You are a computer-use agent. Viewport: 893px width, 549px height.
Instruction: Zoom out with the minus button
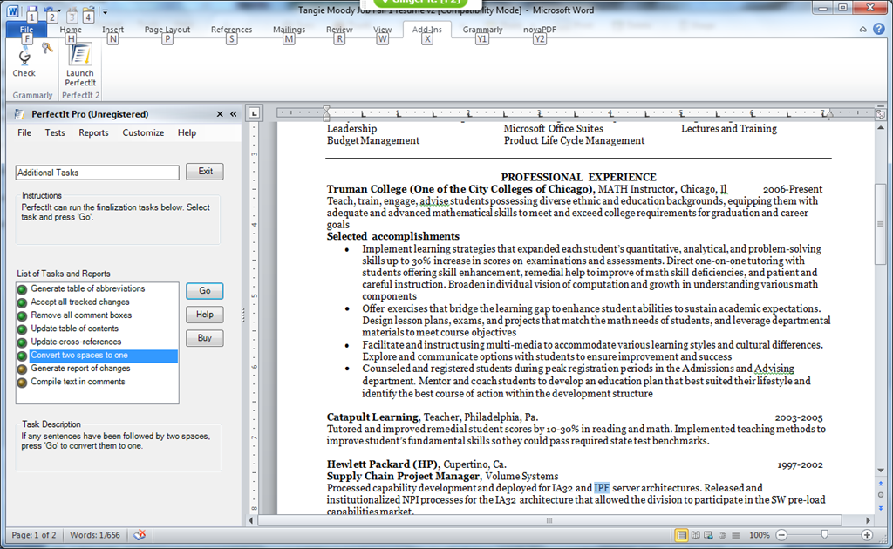click(x=782, y=535)
